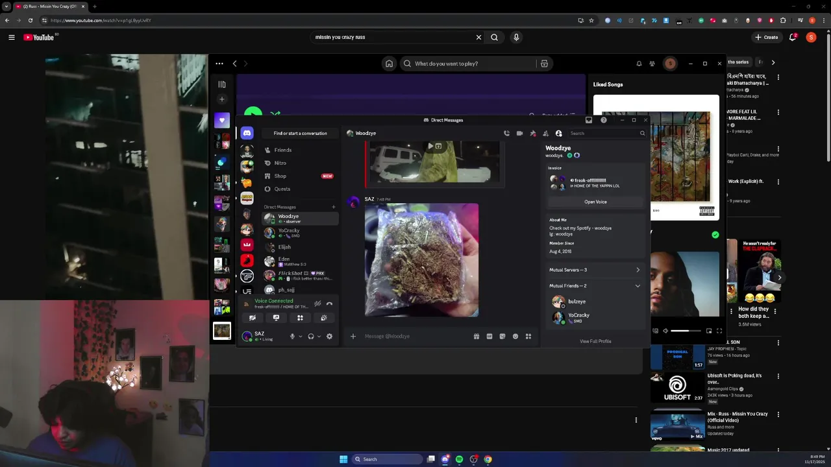
Task: Toggle Discord camera on
Action: pos(253,318)
